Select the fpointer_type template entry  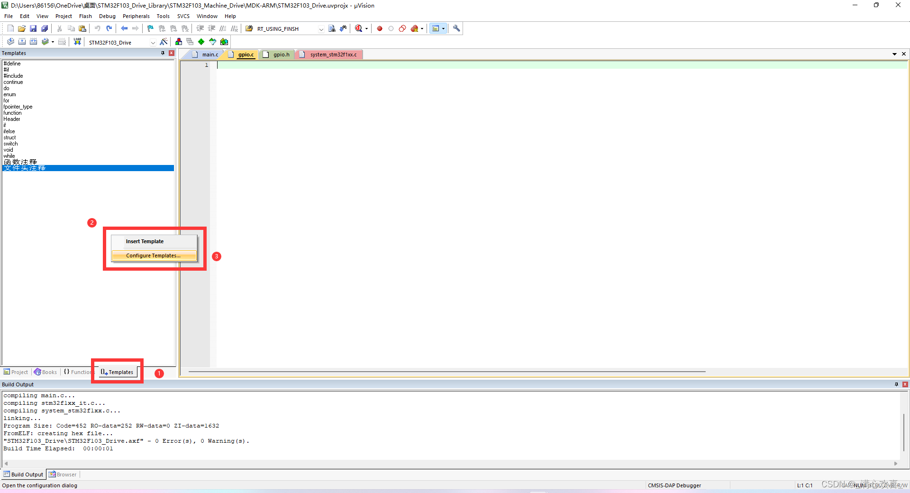(x=89, y=107)
